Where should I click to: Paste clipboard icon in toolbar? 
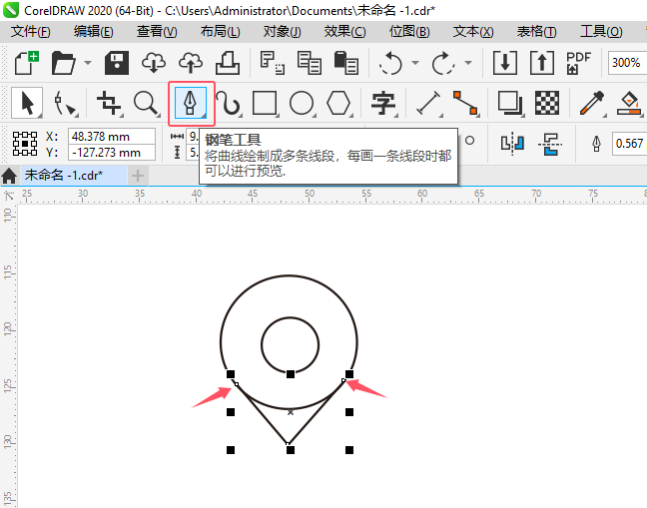(x=345, y=63)
